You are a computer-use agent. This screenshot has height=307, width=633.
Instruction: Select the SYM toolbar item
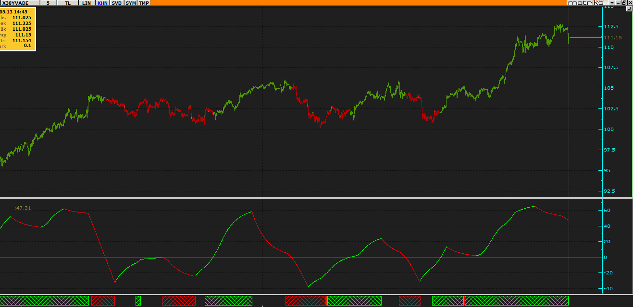131,3
